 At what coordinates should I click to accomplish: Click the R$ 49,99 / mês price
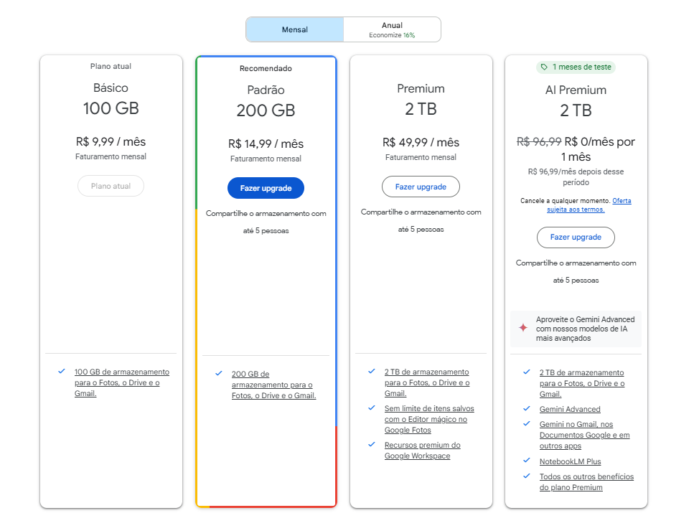click(x=421, y=143)
